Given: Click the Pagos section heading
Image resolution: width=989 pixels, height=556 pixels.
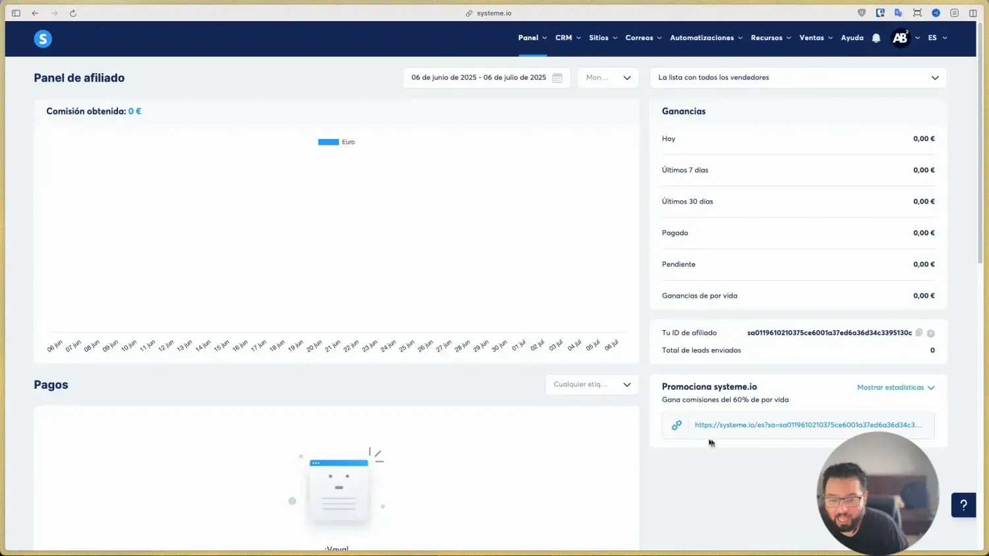Looking at the screenshot, I should pyautogui.click(x=51, y=385).
